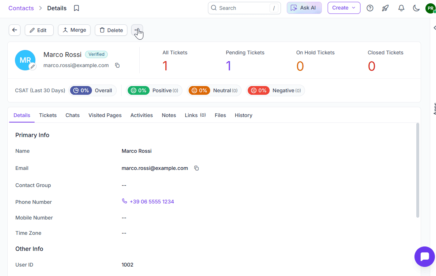View the Links tab
Viewport: 436px width, 276px height.
195,115
